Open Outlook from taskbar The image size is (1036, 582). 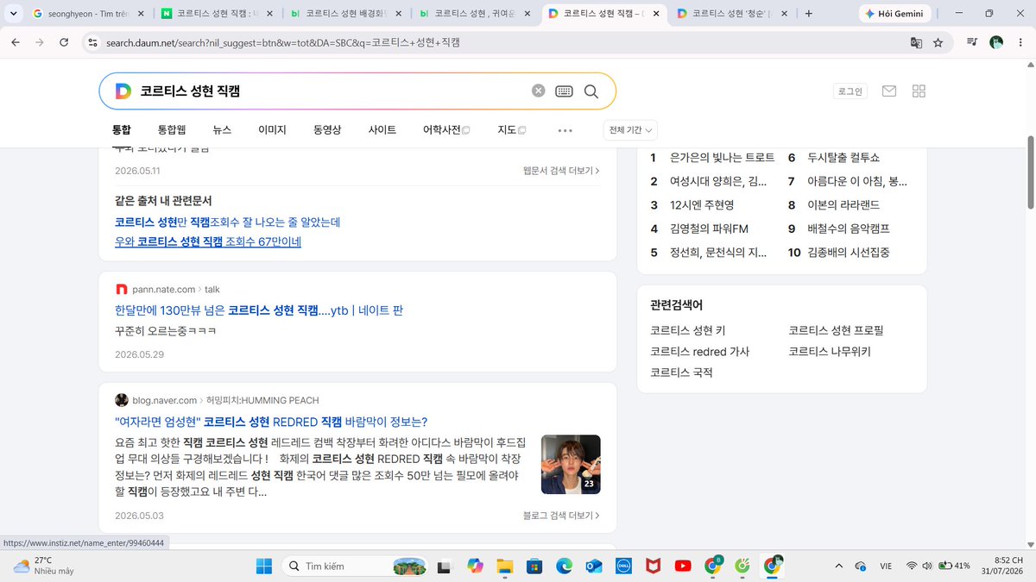pyautogui.click(x=593, y=566)
